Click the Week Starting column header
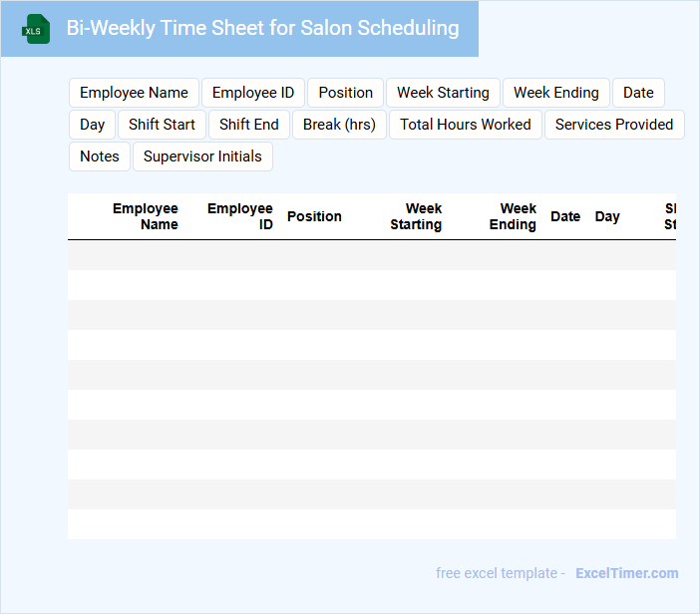 [x=417, y=216]
